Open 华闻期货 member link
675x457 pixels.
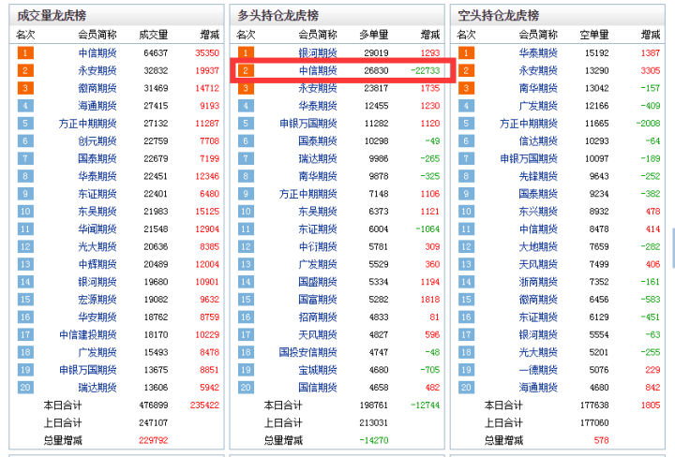coord(97,228)
